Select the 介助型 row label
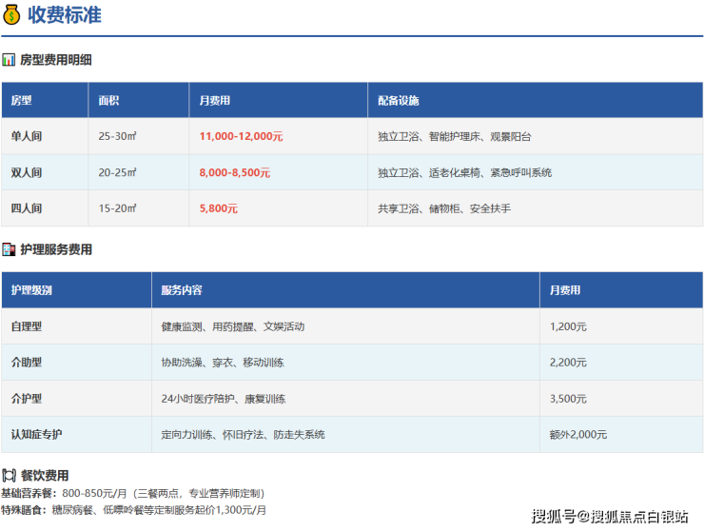704x532 pixels. click(x=27, y=363)
